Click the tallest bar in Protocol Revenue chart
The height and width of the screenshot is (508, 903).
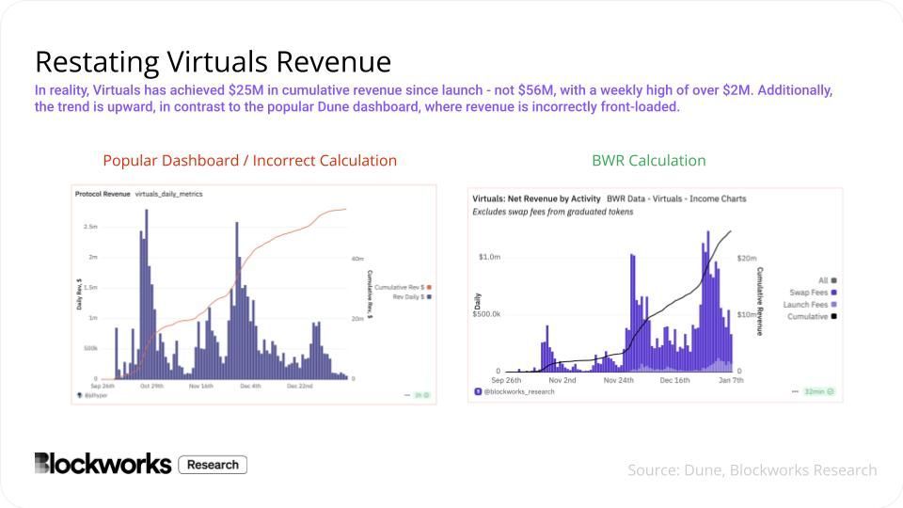pyautogui.click(x=147, y=294)
